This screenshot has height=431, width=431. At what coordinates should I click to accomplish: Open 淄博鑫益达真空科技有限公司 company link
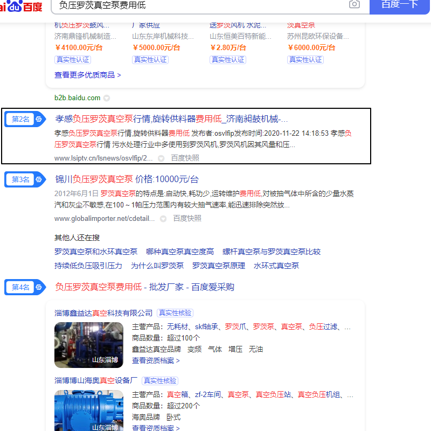click(x=103, y=313)
